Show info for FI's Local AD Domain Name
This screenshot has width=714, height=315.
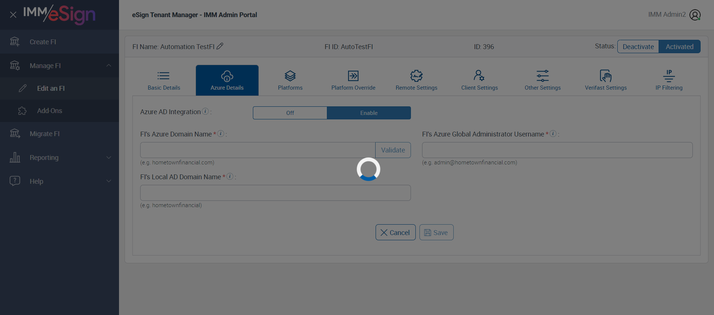tap(230, 176)
